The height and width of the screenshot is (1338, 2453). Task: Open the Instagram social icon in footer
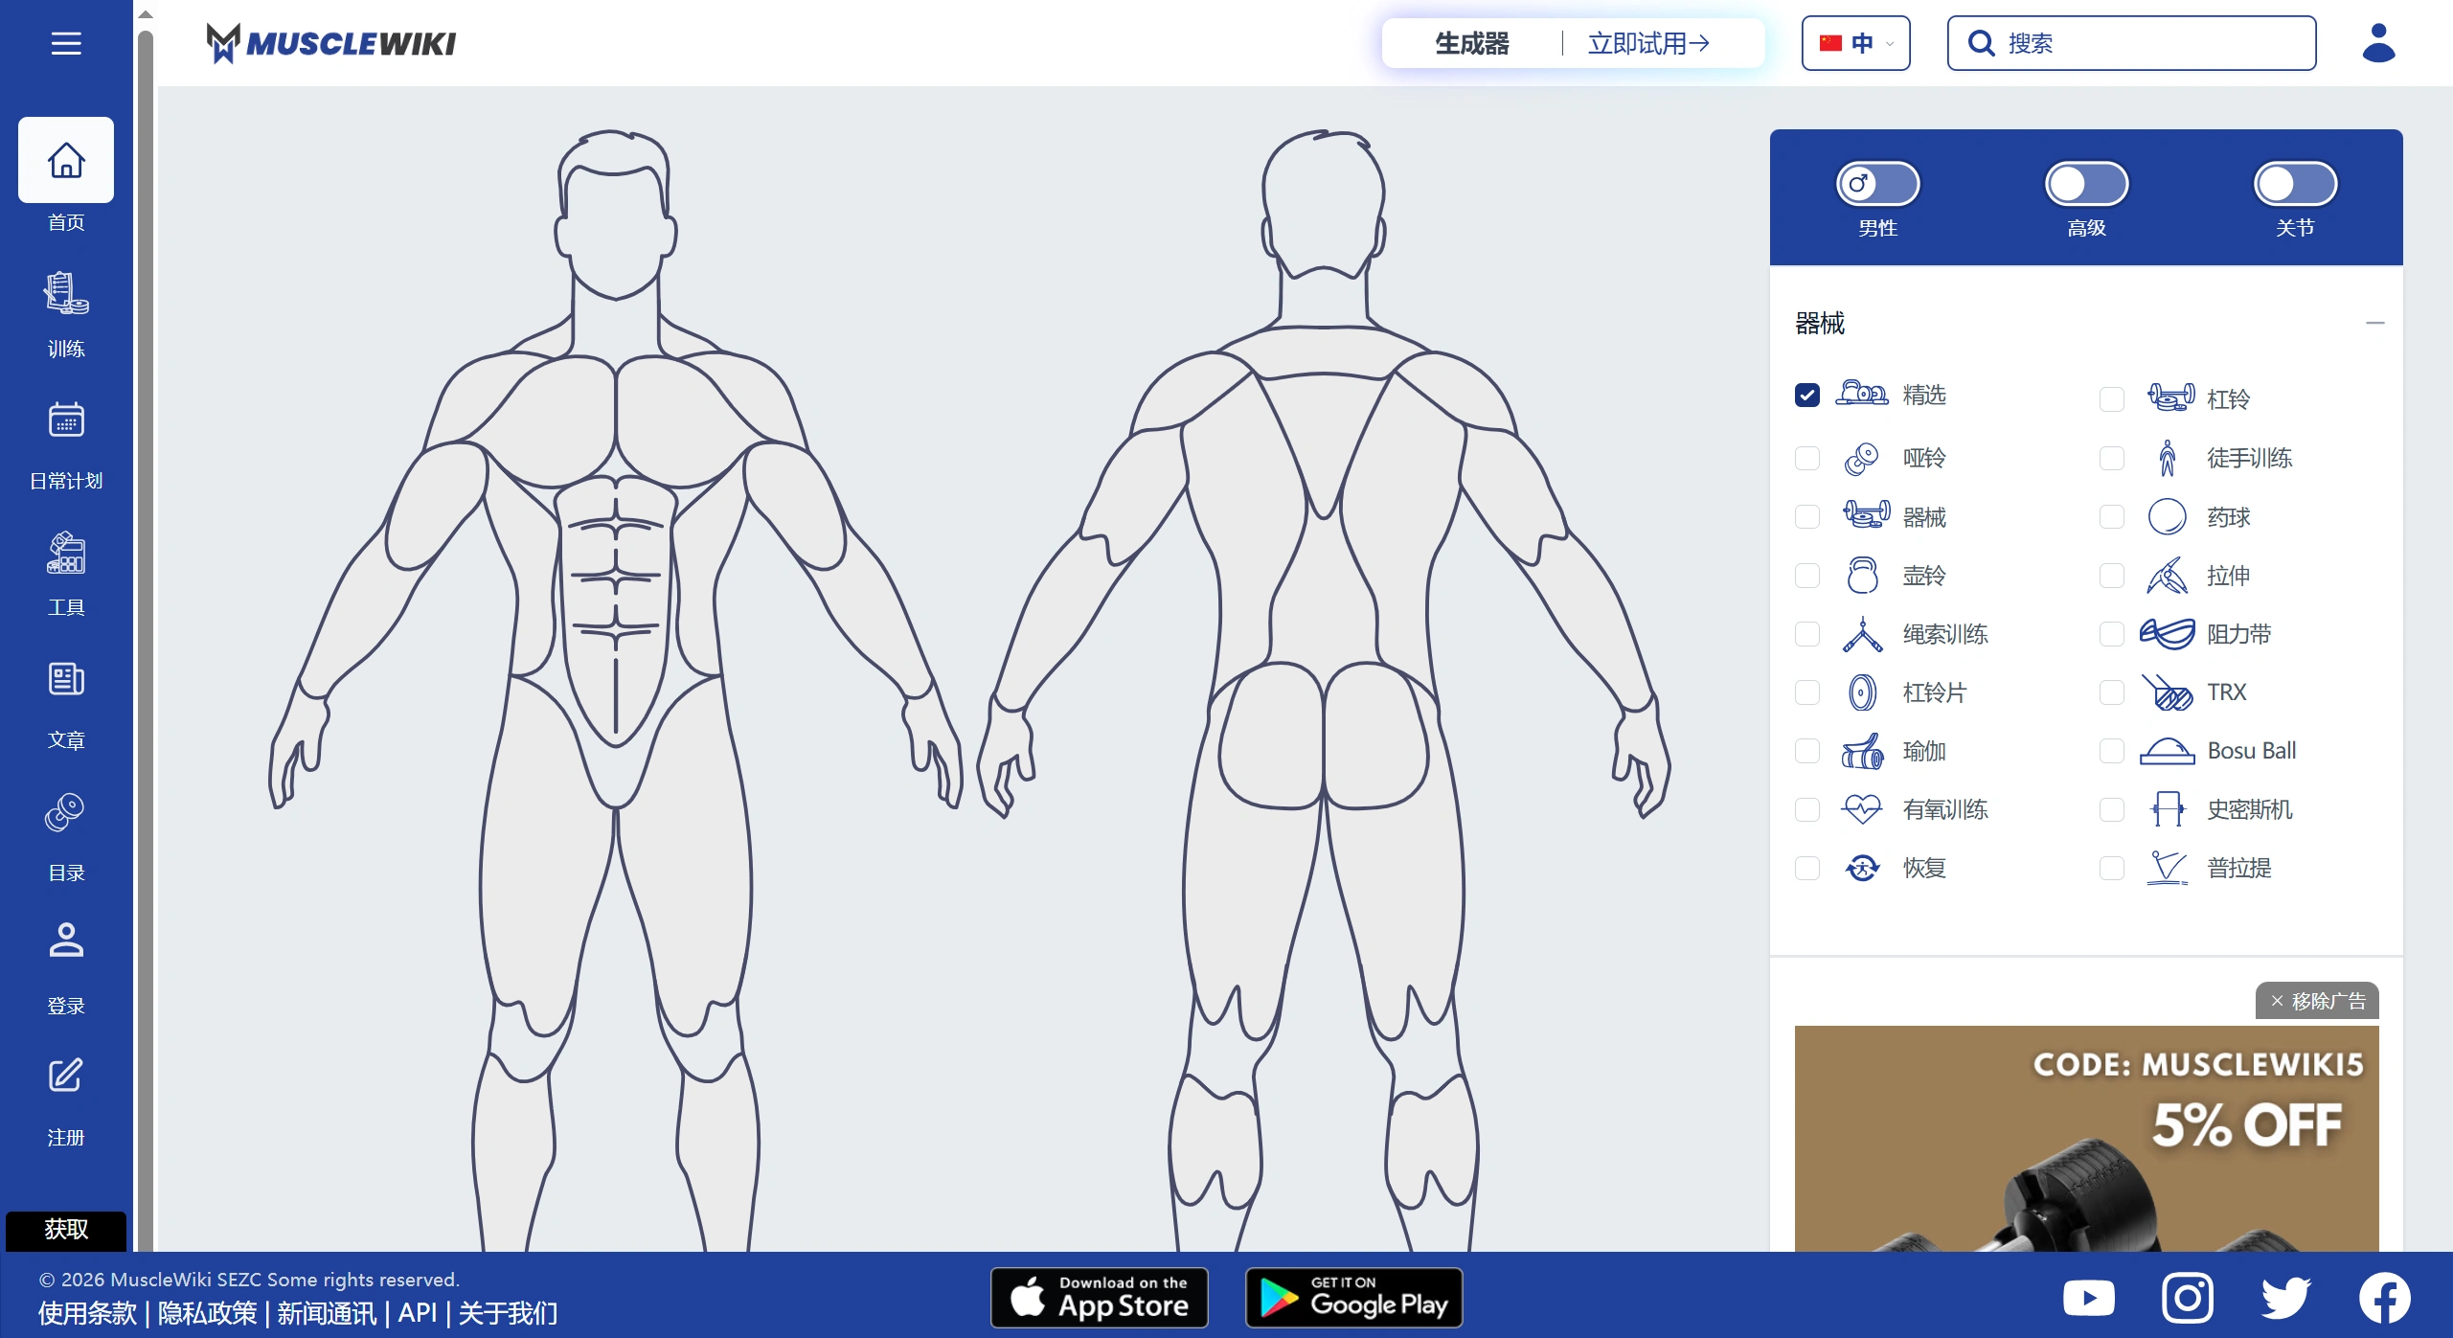point(2189,1297)
